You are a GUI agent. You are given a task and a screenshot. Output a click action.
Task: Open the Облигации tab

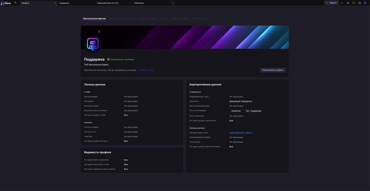click(152, 3)
